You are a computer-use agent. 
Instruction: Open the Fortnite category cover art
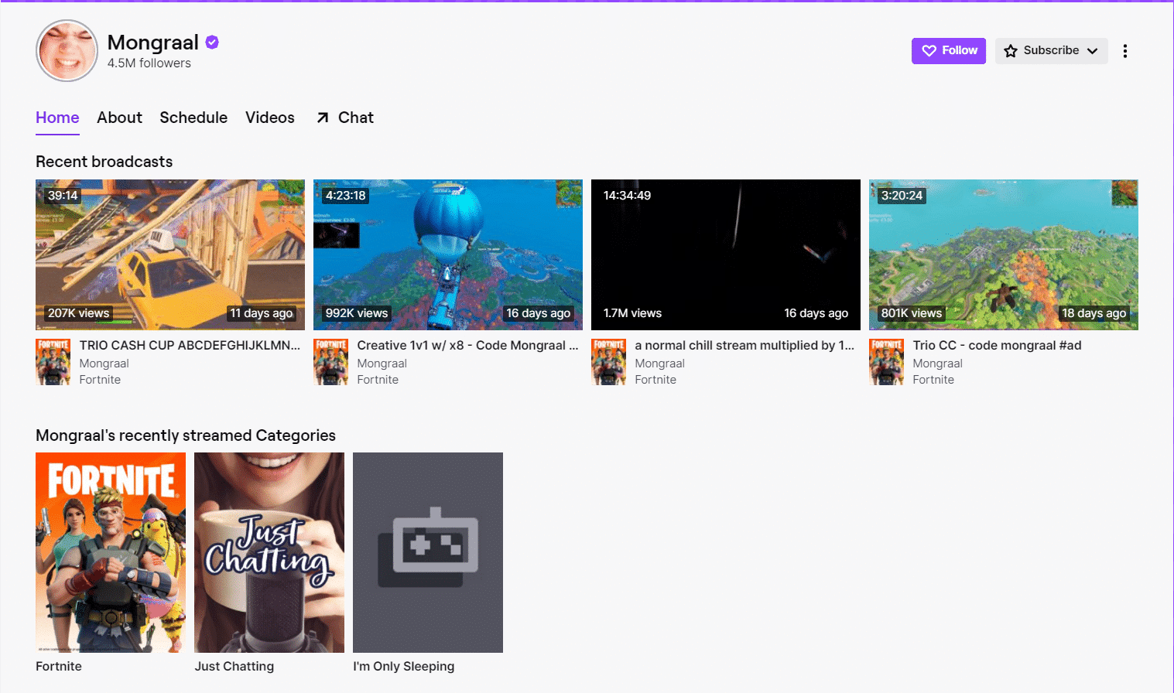click(111, 552)
